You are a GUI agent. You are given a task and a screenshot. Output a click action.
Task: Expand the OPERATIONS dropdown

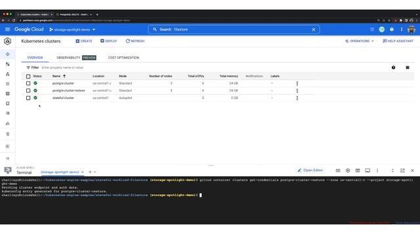coord(359,41)
